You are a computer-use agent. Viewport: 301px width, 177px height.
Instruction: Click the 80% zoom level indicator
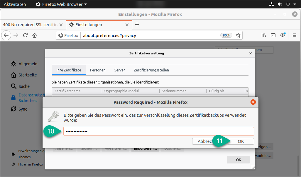point(226,35)
